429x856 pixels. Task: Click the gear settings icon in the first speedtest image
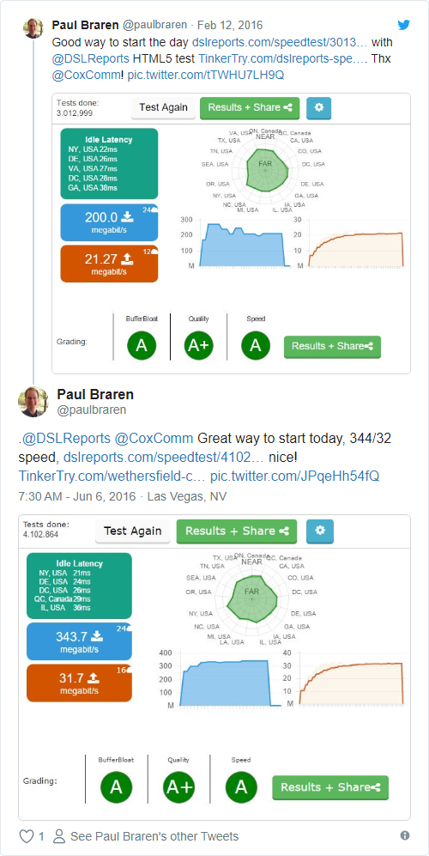coord(319,108)
